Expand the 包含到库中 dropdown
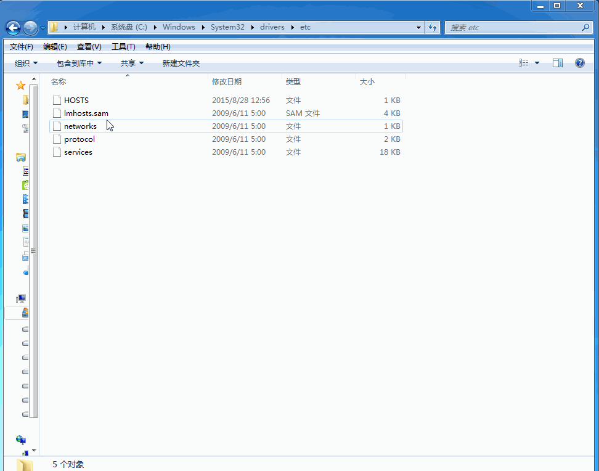Image resolution: width=599 pixels, height=471 pixels. [x=79, y=63]
